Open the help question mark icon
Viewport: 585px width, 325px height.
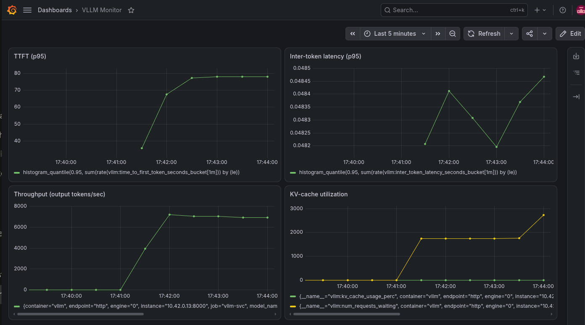pyautogui.click(x=563, y=10)
